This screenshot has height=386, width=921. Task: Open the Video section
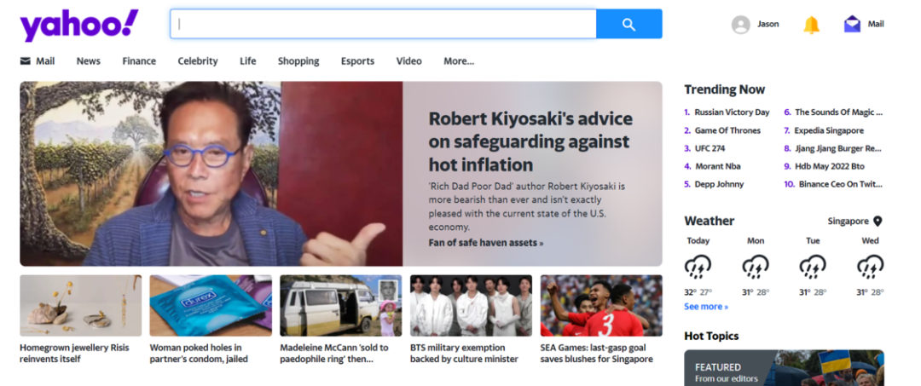pos(408,61)
